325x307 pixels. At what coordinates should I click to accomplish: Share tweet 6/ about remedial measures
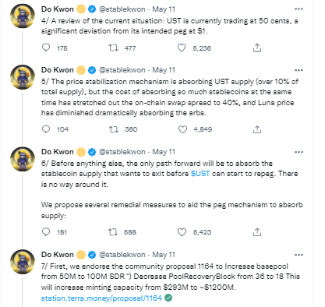(257, 232)
